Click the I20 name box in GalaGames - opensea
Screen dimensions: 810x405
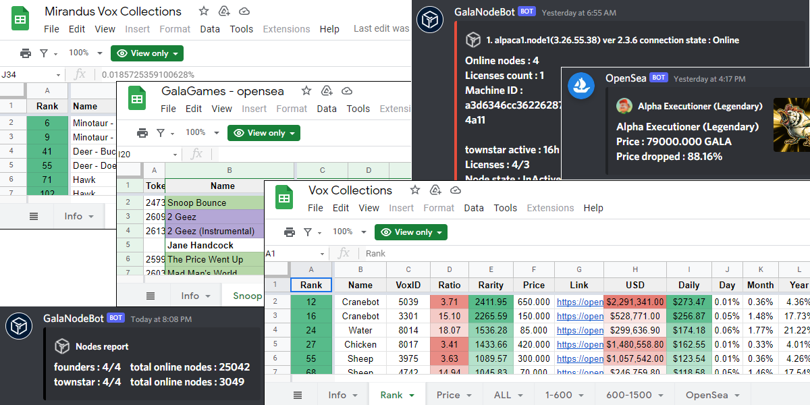point(148,154)
